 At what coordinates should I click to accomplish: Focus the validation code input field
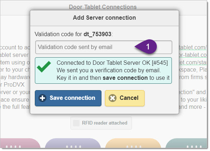coord(104,47)
